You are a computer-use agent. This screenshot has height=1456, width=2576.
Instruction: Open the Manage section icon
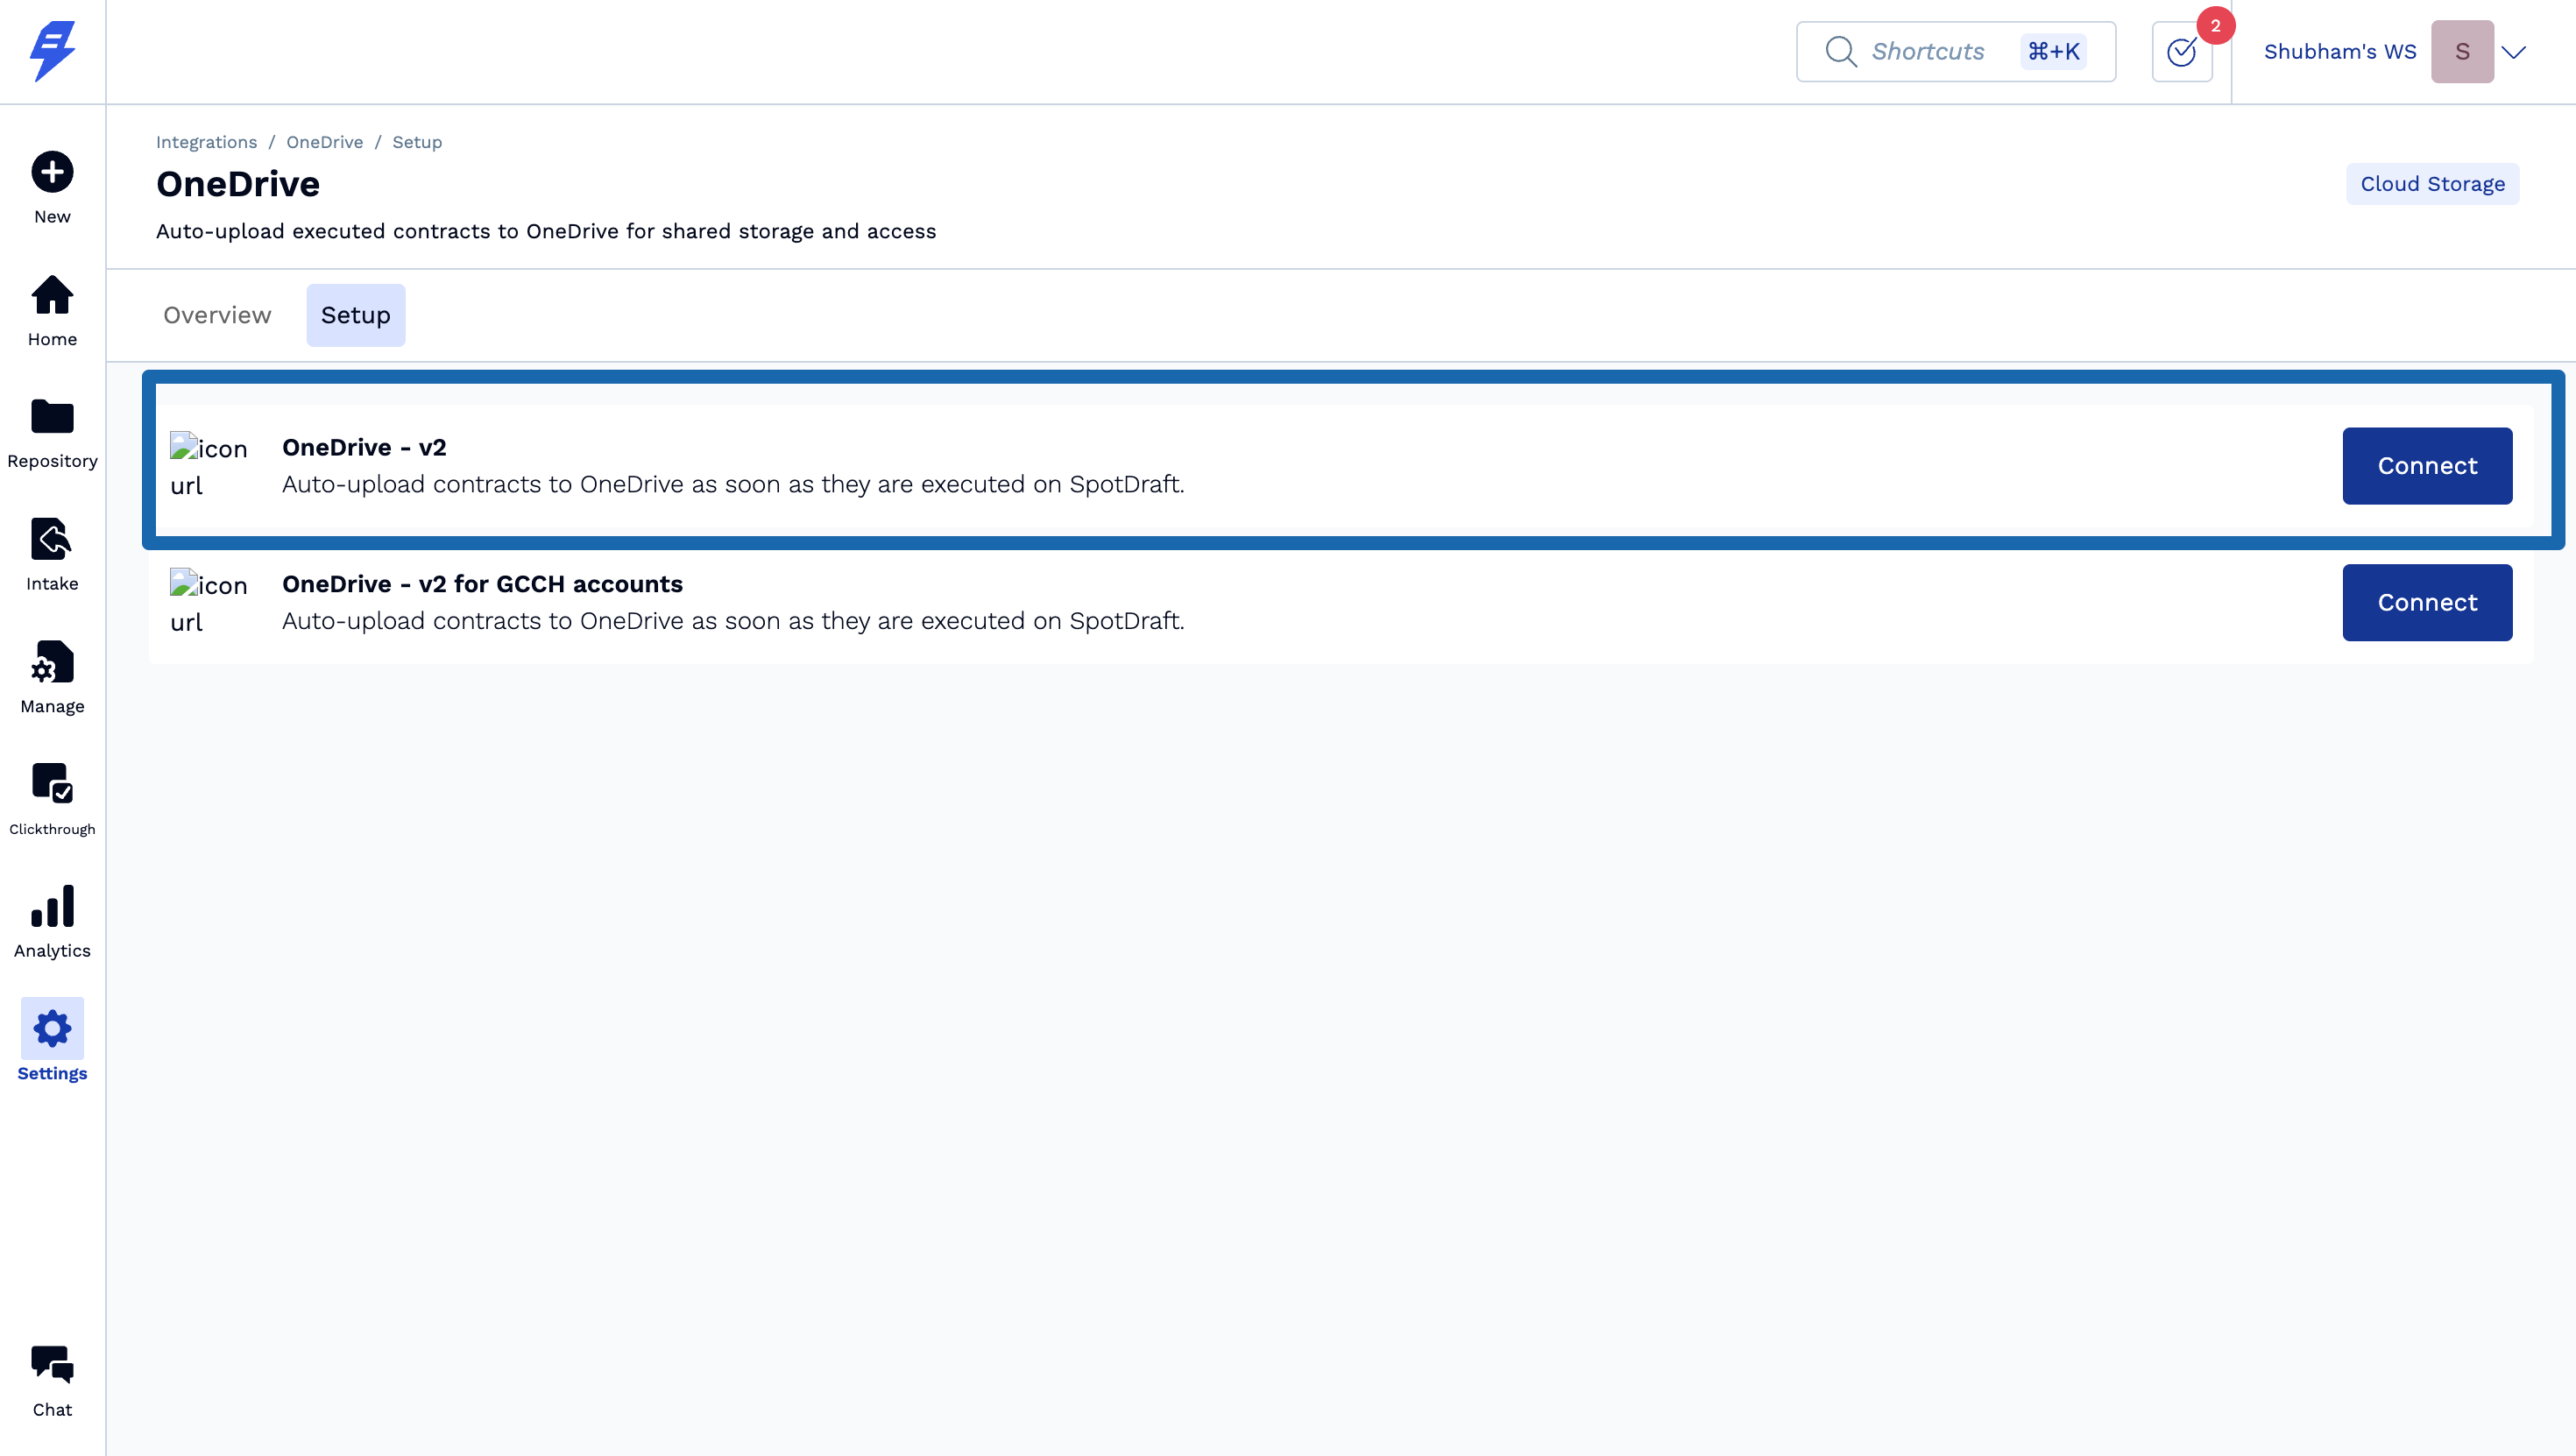click(52, 662)
